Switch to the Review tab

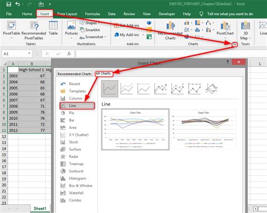tap(129, 14)
